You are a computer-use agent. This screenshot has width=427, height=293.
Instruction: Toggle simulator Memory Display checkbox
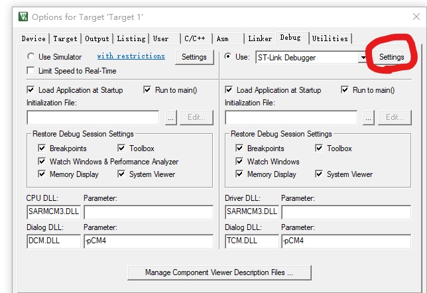(x=42, y=174)
